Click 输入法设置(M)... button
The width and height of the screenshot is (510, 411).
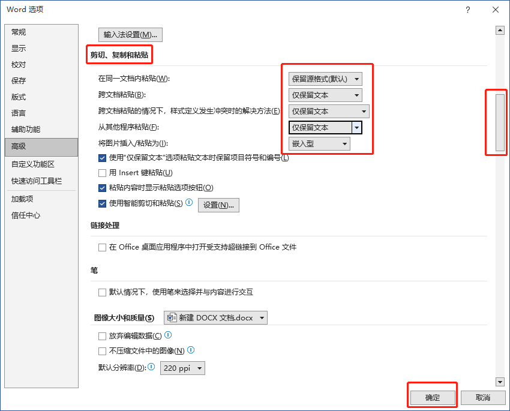130,35
